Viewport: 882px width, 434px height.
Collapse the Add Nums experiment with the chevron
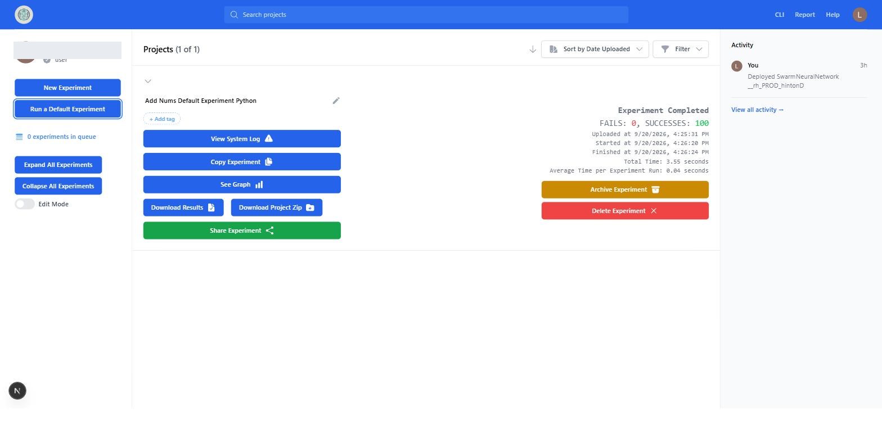(148, 81)
